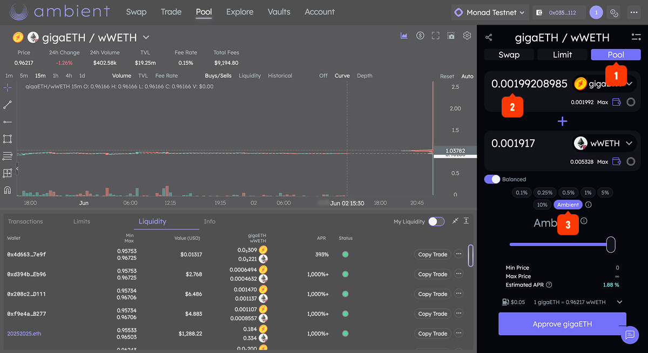Capture a chart screenshot
This screenshot has width=648, height=353.
coord(451,36)
